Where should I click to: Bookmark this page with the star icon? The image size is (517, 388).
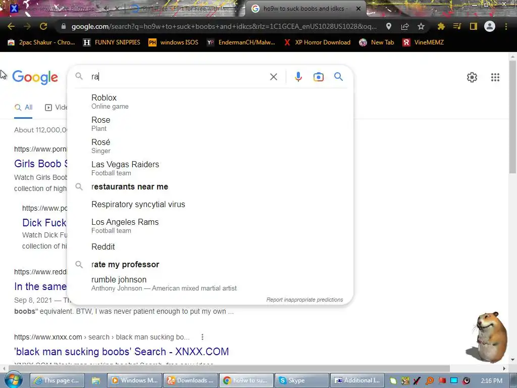click(421, 26)
